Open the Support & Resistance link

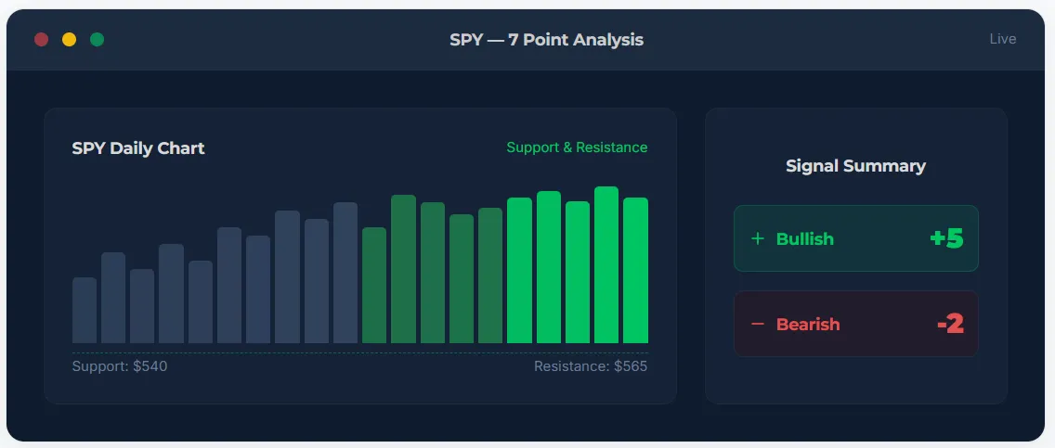577,147
